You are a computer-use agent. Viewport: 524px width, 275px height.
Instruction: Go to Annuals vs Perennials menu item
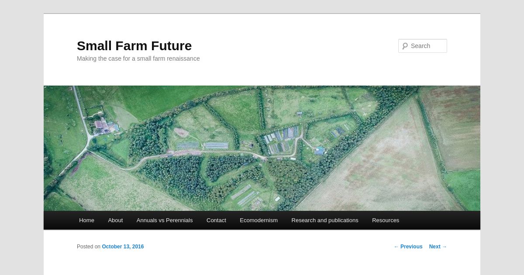[165, 220]
